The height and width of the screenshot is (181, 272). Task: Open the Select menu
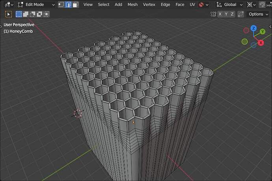click(104, 4)
